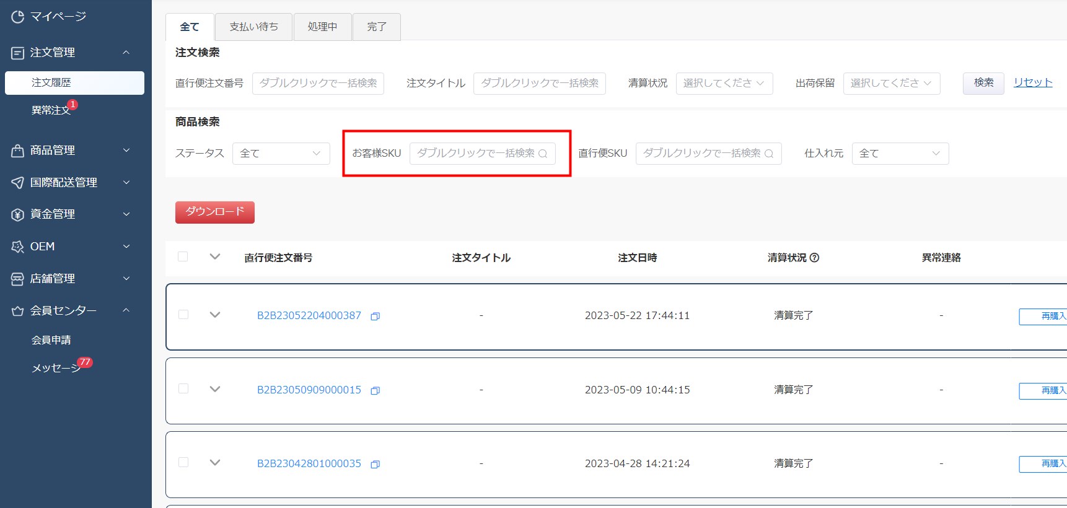Expand the 資金管理 sidebar section
This screenshot has width=1067, height=508.
tap(126, 214)
